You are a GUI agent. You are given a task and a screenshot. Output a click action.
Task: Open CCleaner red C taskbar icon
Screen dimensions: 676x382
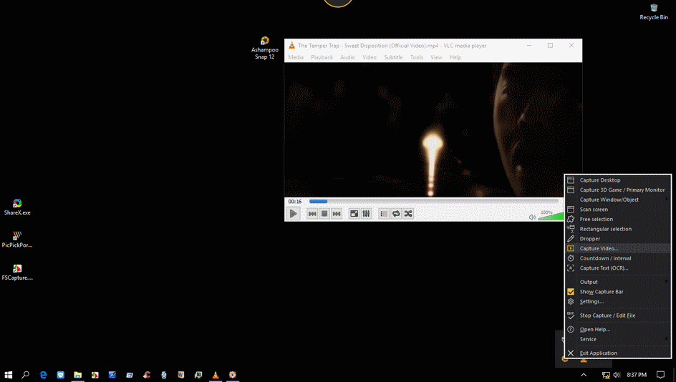pos(147,375)
